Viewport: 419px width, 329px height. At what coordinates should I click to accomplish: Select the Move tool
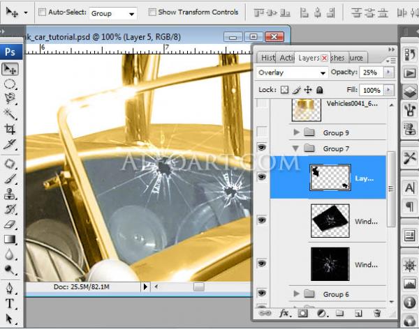coord(10,69)
